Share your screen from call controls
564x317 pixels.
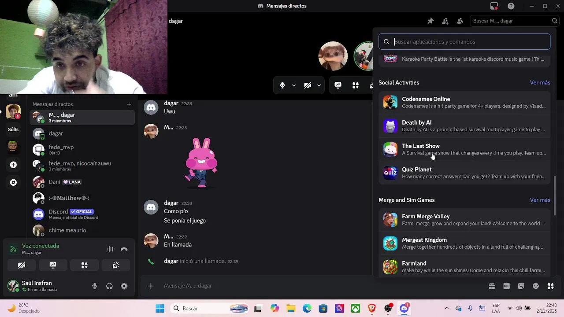338,85
